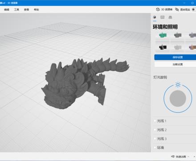Open the 编辑 menu
Screen dimensions: 196x161
7,9
